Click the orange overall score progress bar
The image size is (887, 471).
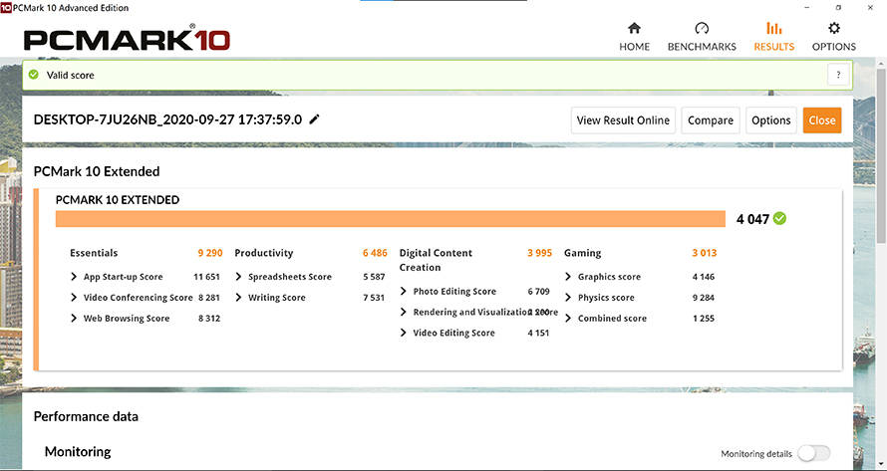pos(390,219)
